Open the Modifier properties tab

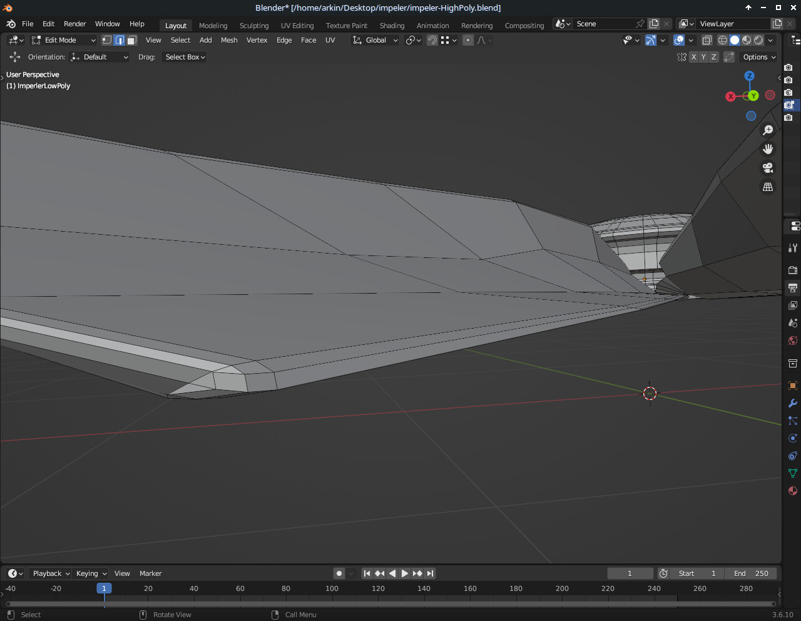click(x=793, y=403)
